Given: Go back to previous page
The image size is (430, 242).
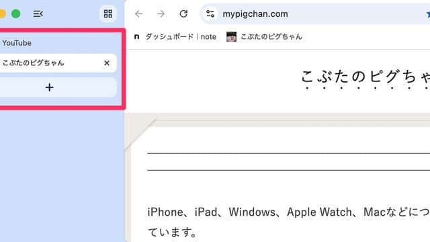Looking at the screenshot, I should tap(139, 13).
